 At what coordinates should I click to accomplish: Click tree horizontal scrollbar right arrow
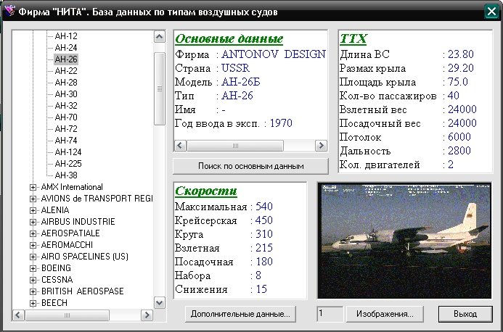tap(147, 315)
